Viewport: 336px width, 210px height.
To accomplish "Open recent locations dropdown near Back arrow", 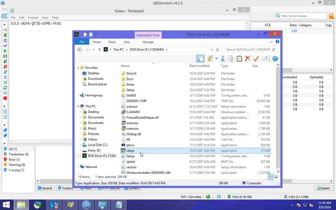I will coord(93,50).
